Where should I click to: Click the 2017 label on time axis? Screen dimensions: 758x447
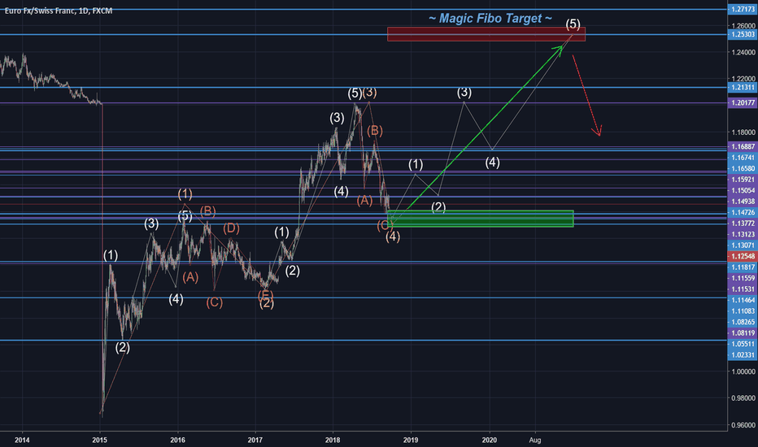click(x=255, y=440)
